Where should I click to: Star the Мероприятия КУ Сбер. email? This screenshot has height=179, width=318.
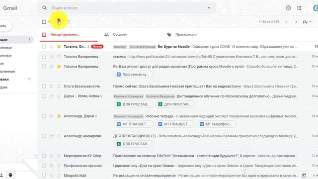tap(52, 156)
